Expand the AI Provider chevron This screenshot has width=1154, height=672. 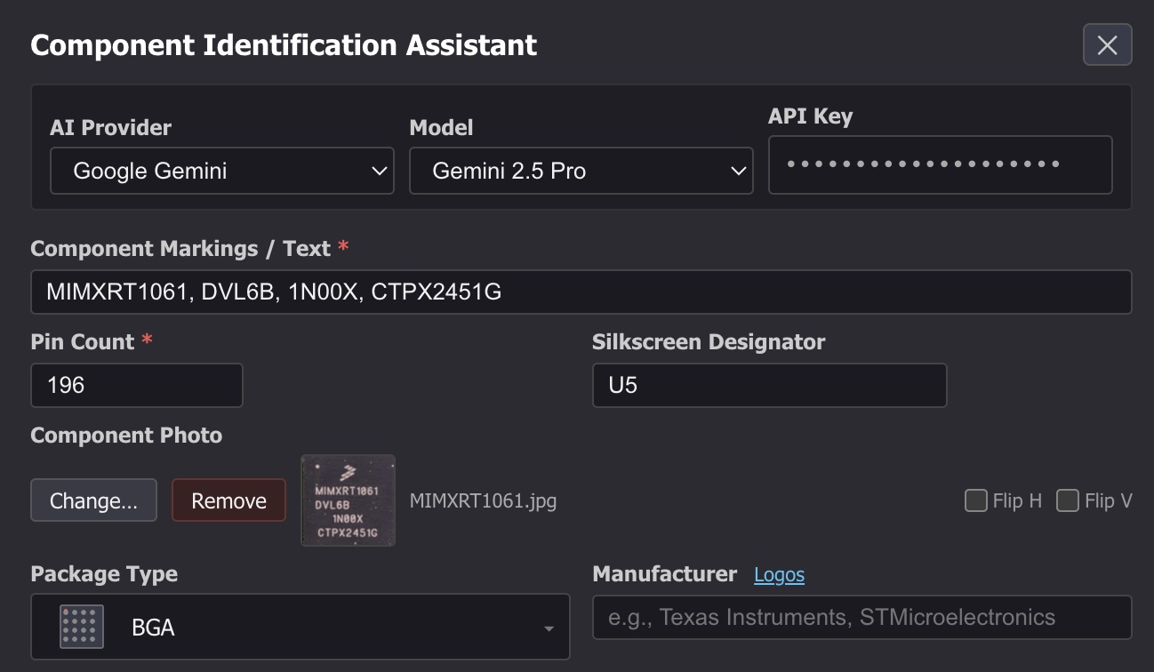[x=379, y=171]
